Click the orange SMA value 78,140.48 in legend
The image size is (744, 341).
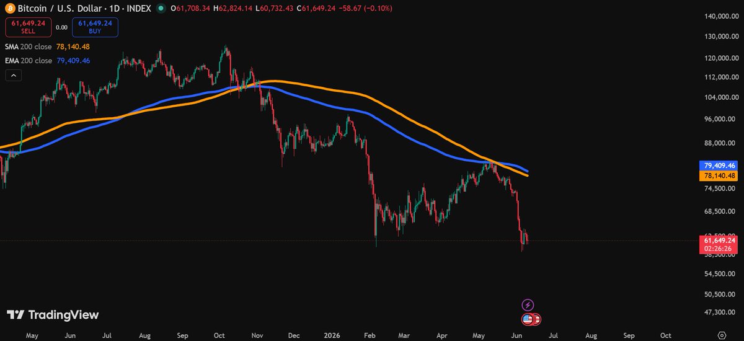(73, 46)
